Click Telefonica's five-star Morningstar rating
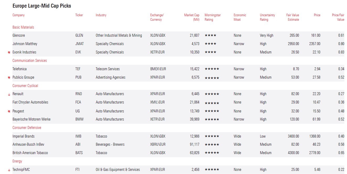Viewport: 347px width, 174px height. point(212,69)
